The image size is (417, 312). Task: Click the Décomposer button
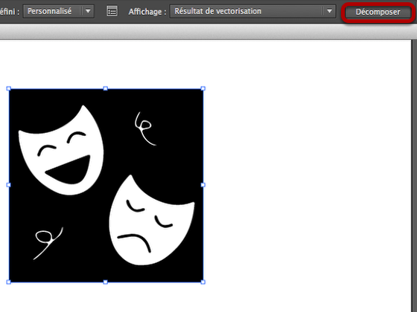pos(378,12)
